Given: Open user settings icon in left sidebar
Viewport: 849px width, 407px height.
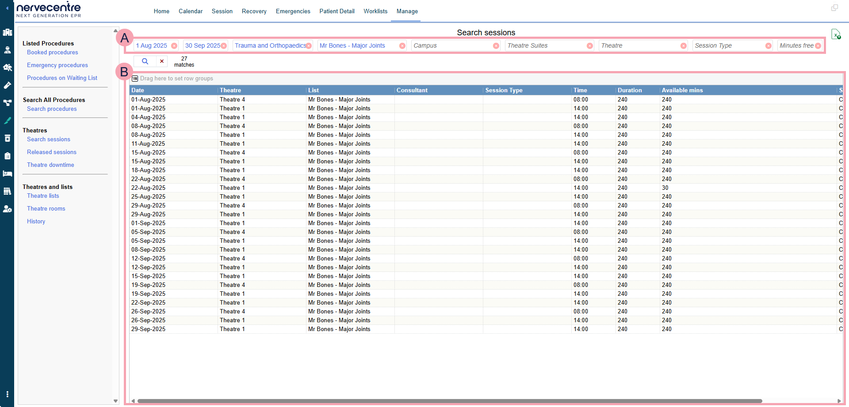Looking at the screenshot, I should [8, 209].
